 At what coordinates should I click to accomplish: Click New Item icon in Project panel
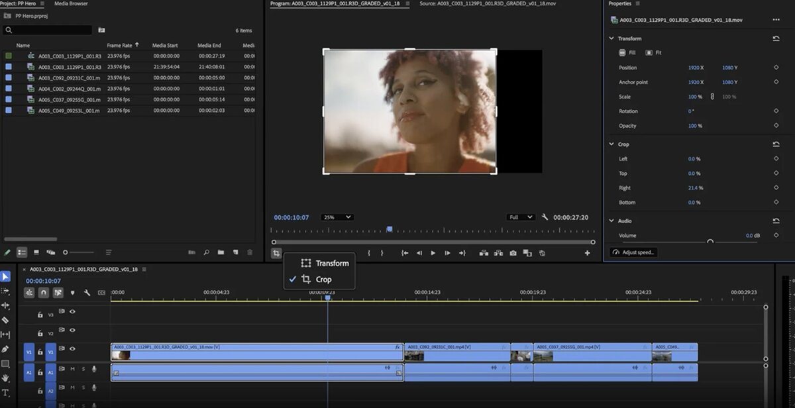click(235, 252)
